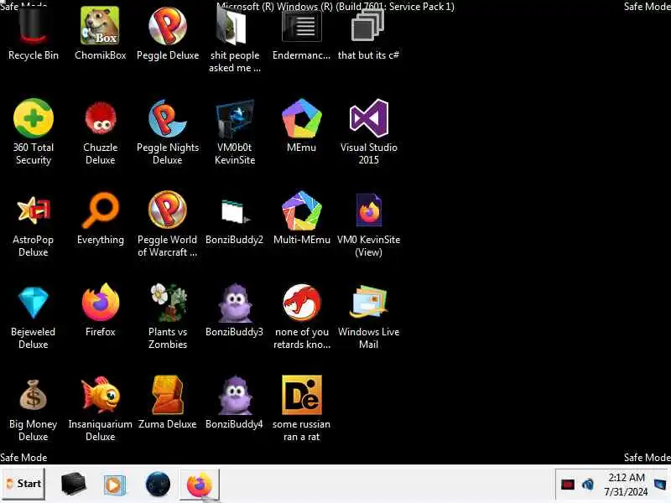The height and width of the screenshot is (503, 671).
Task: Launch the Everything search tool
Action: [100, 210]
